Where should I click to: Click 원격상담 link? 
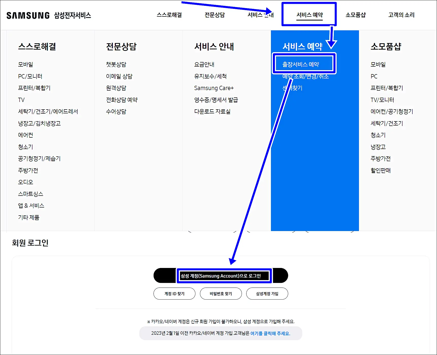coord(116,88)
